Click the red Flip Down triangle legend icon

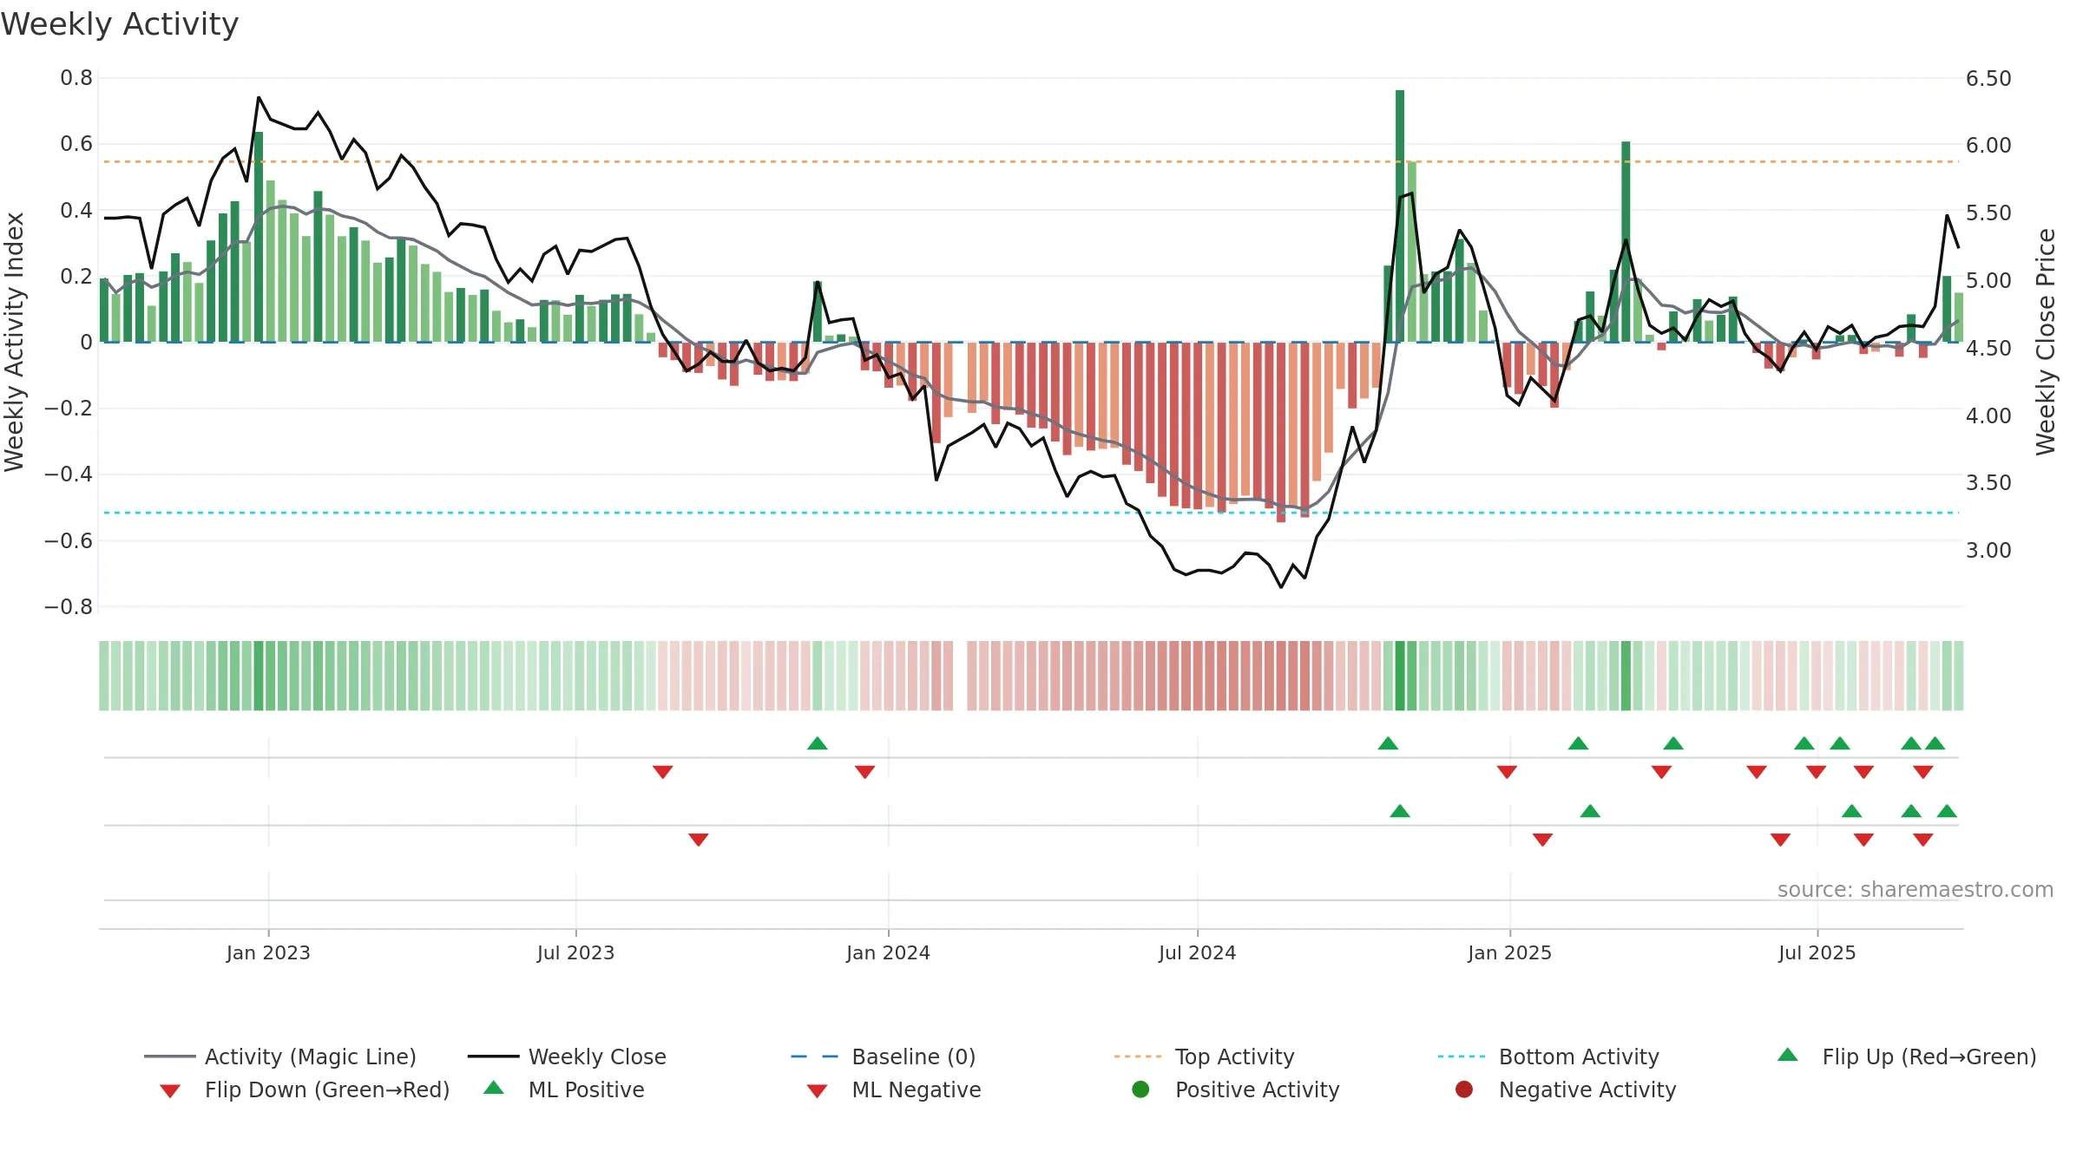point(170,1091)
